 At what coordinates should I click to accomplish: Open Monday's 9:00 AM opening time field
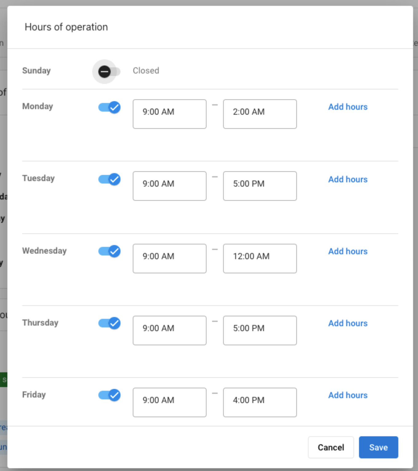pyautogui.click(x=170, y=114)
